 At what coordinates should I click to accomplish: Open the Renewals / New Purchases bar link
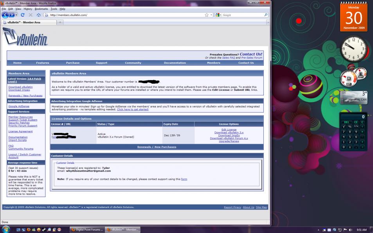(x=157, y=147)
